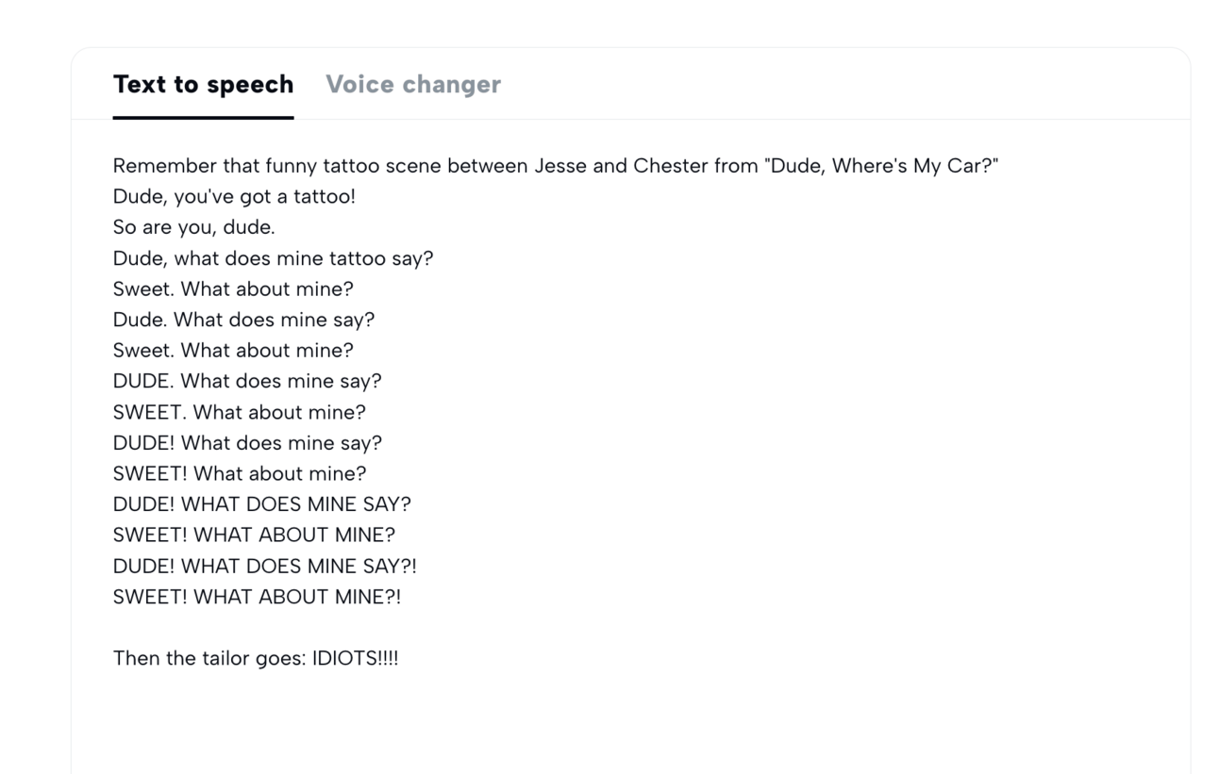The width and height of the screenshot is (1219, 774).
Task: Click the word 'Jesse' in first line
Action: point(559,167)
